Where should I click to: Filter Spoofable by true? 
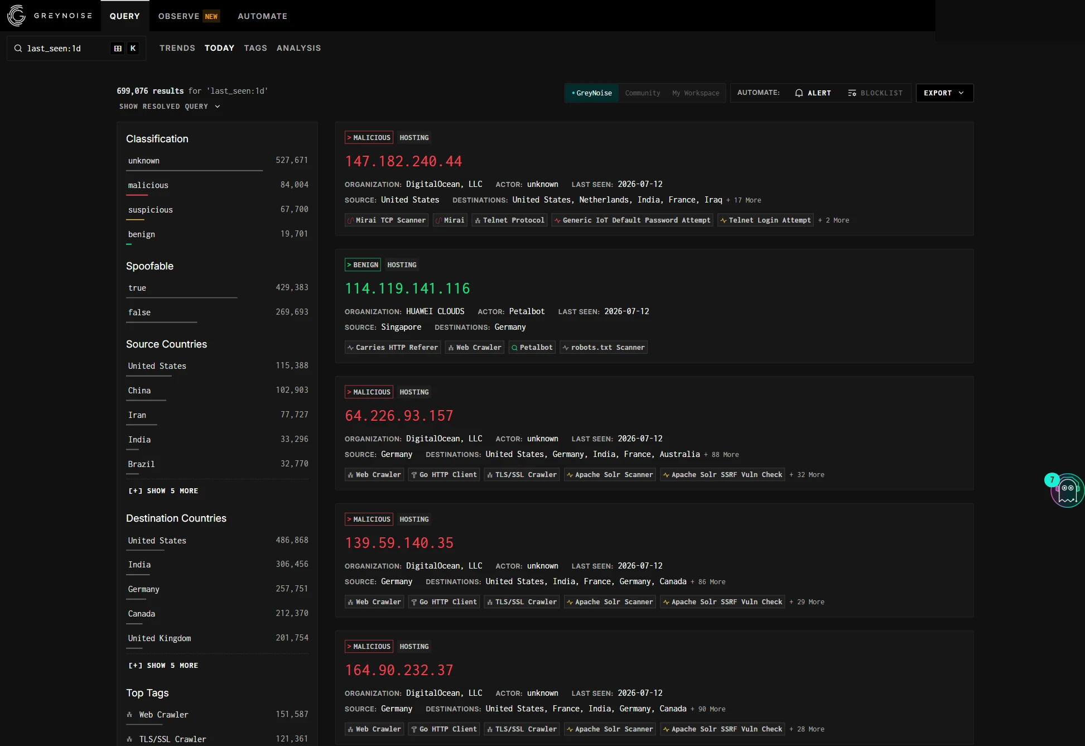[218, 288]
